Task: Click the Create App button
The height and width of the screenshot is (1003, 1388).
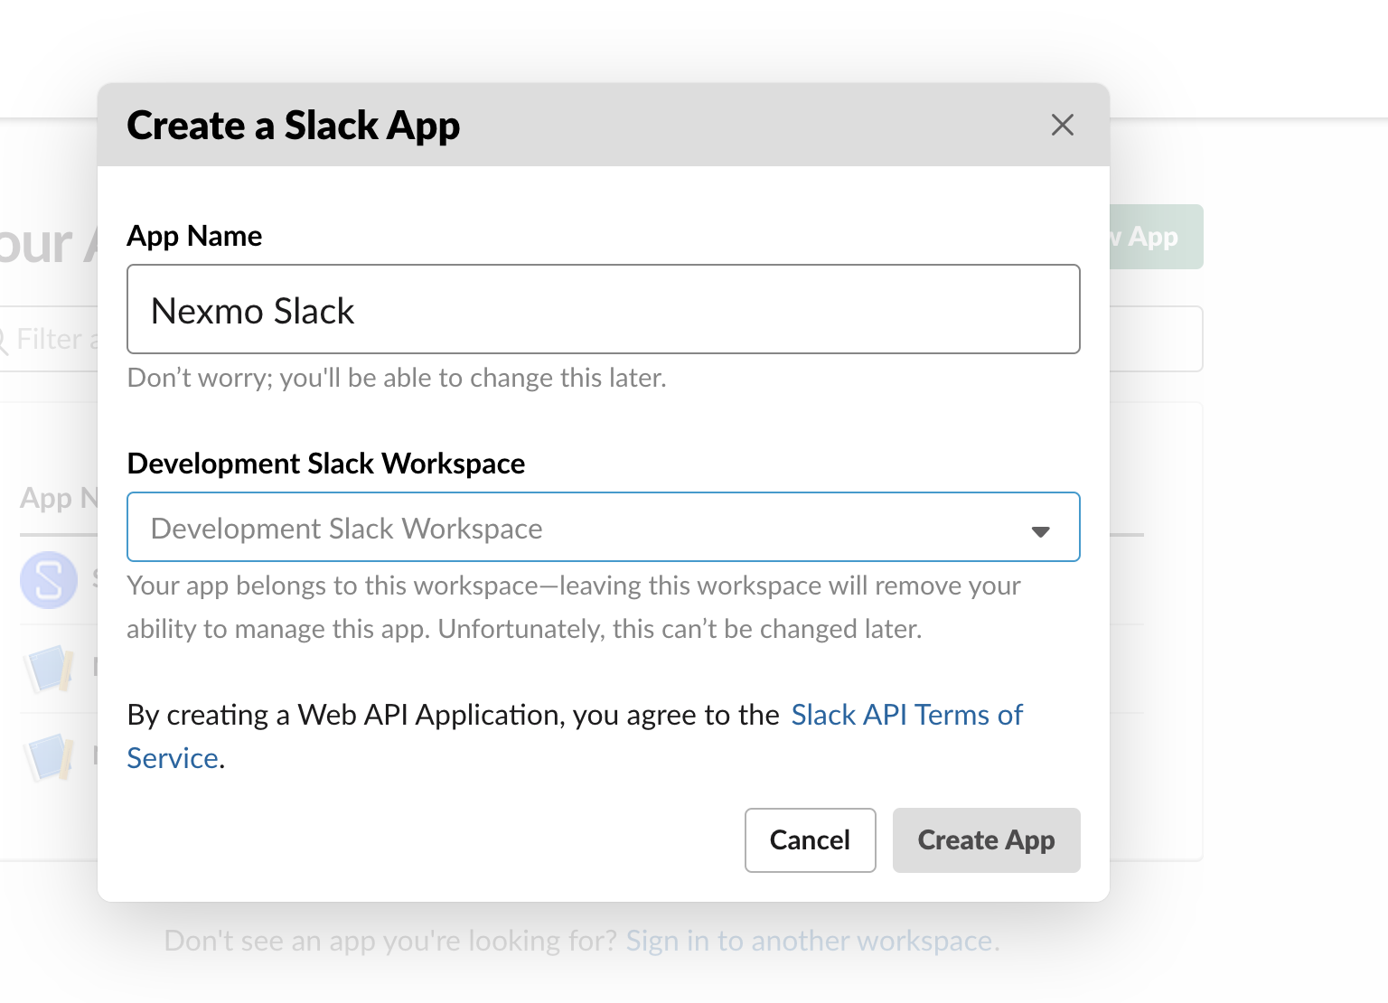Action: (987, 840)
